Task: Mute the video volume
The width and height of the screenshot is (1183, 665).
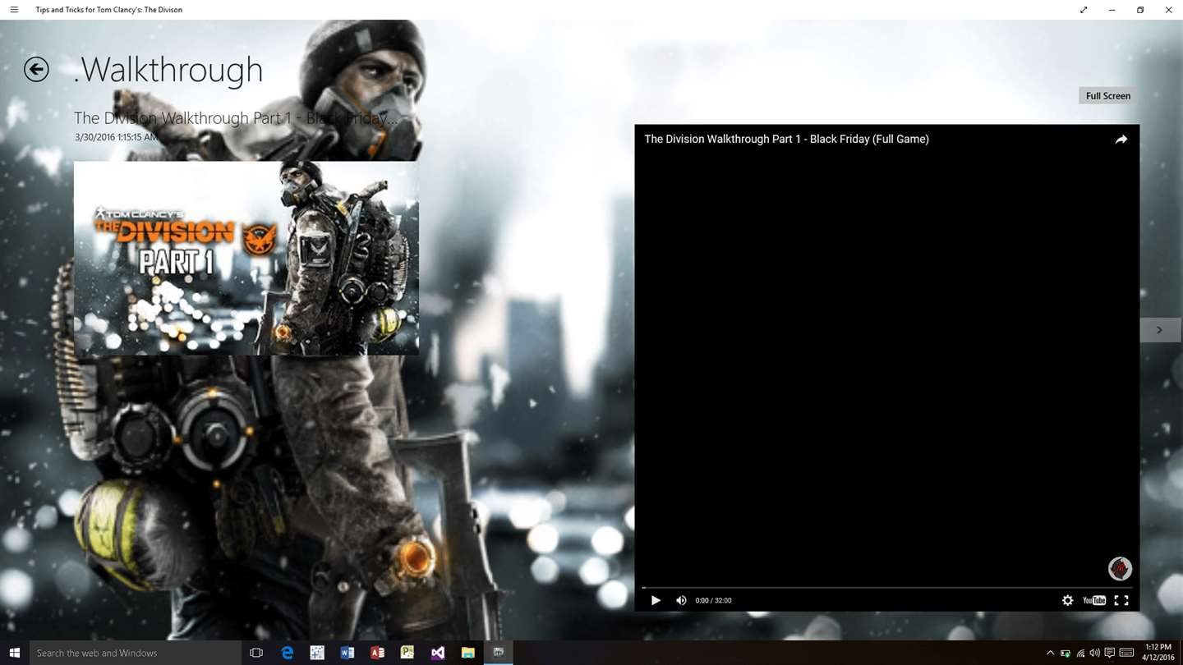Action: point(681,600)
